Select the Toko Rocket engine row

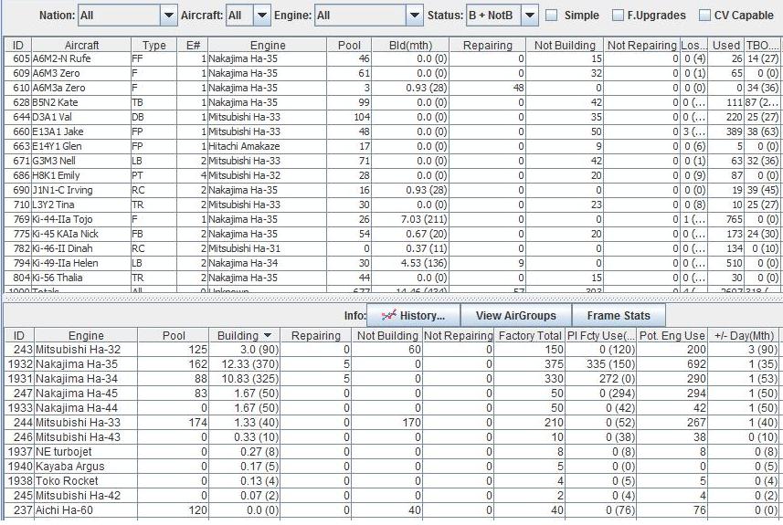(x=392, y=480)
